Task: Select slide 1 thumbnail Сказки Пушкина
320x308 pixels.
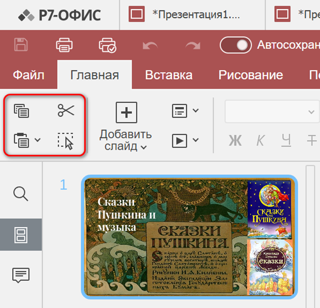Action: [x=189, y=237]
